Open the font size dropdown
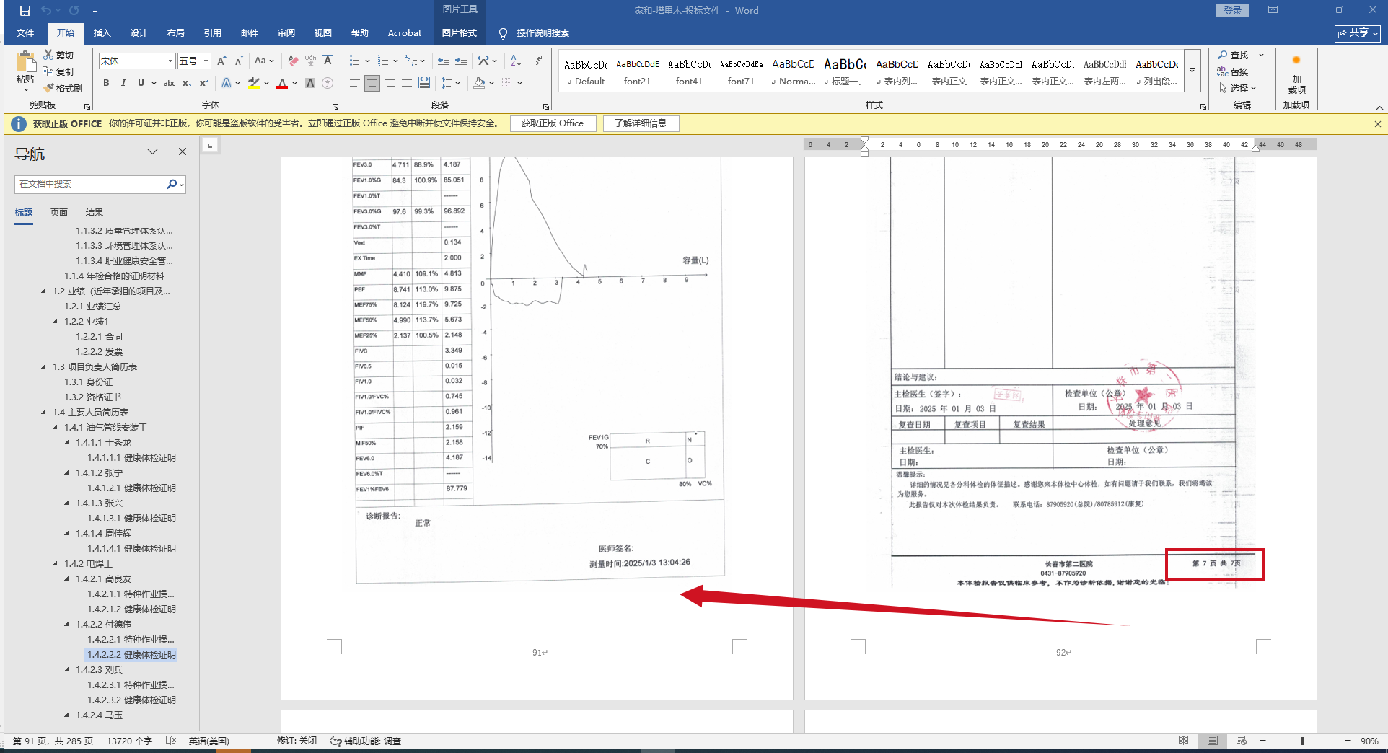1388x753 pixels. tap(206, 61)
